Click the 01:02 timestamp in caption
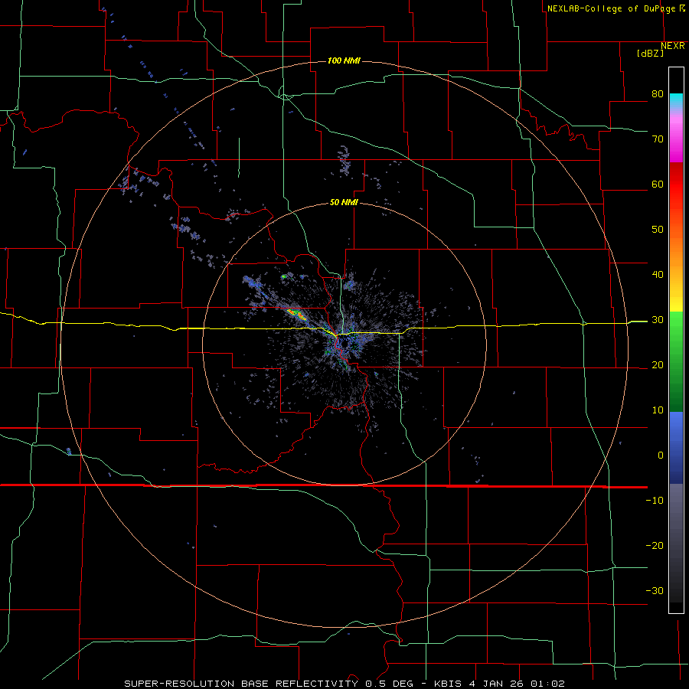The width and height of the screenshot is (689, 689). point(547,684)
